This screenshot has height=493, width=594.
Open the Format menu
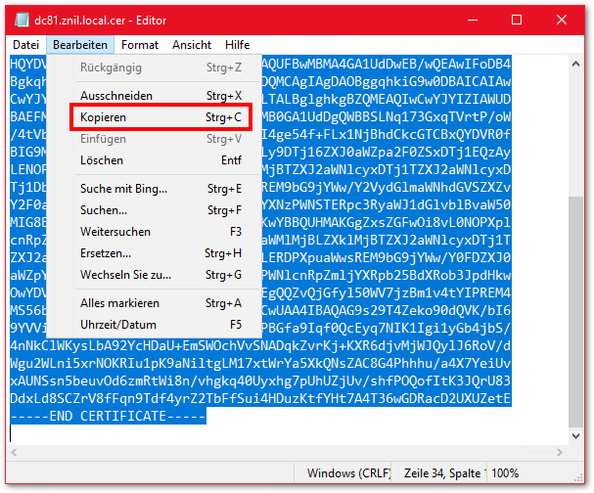coord(140,45)
